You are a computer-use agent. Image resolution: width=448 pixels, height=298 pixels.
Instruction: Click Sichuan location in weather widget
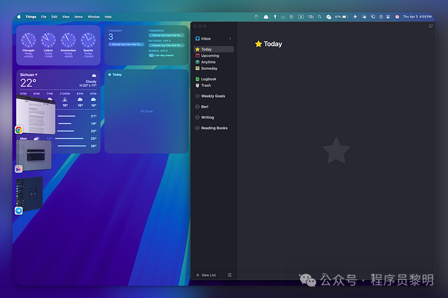pos(29,75)
